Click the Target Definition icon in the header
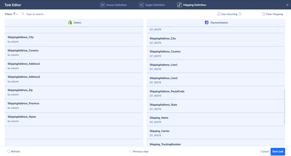This screenshot has width=291, height=156. [141, 5]
